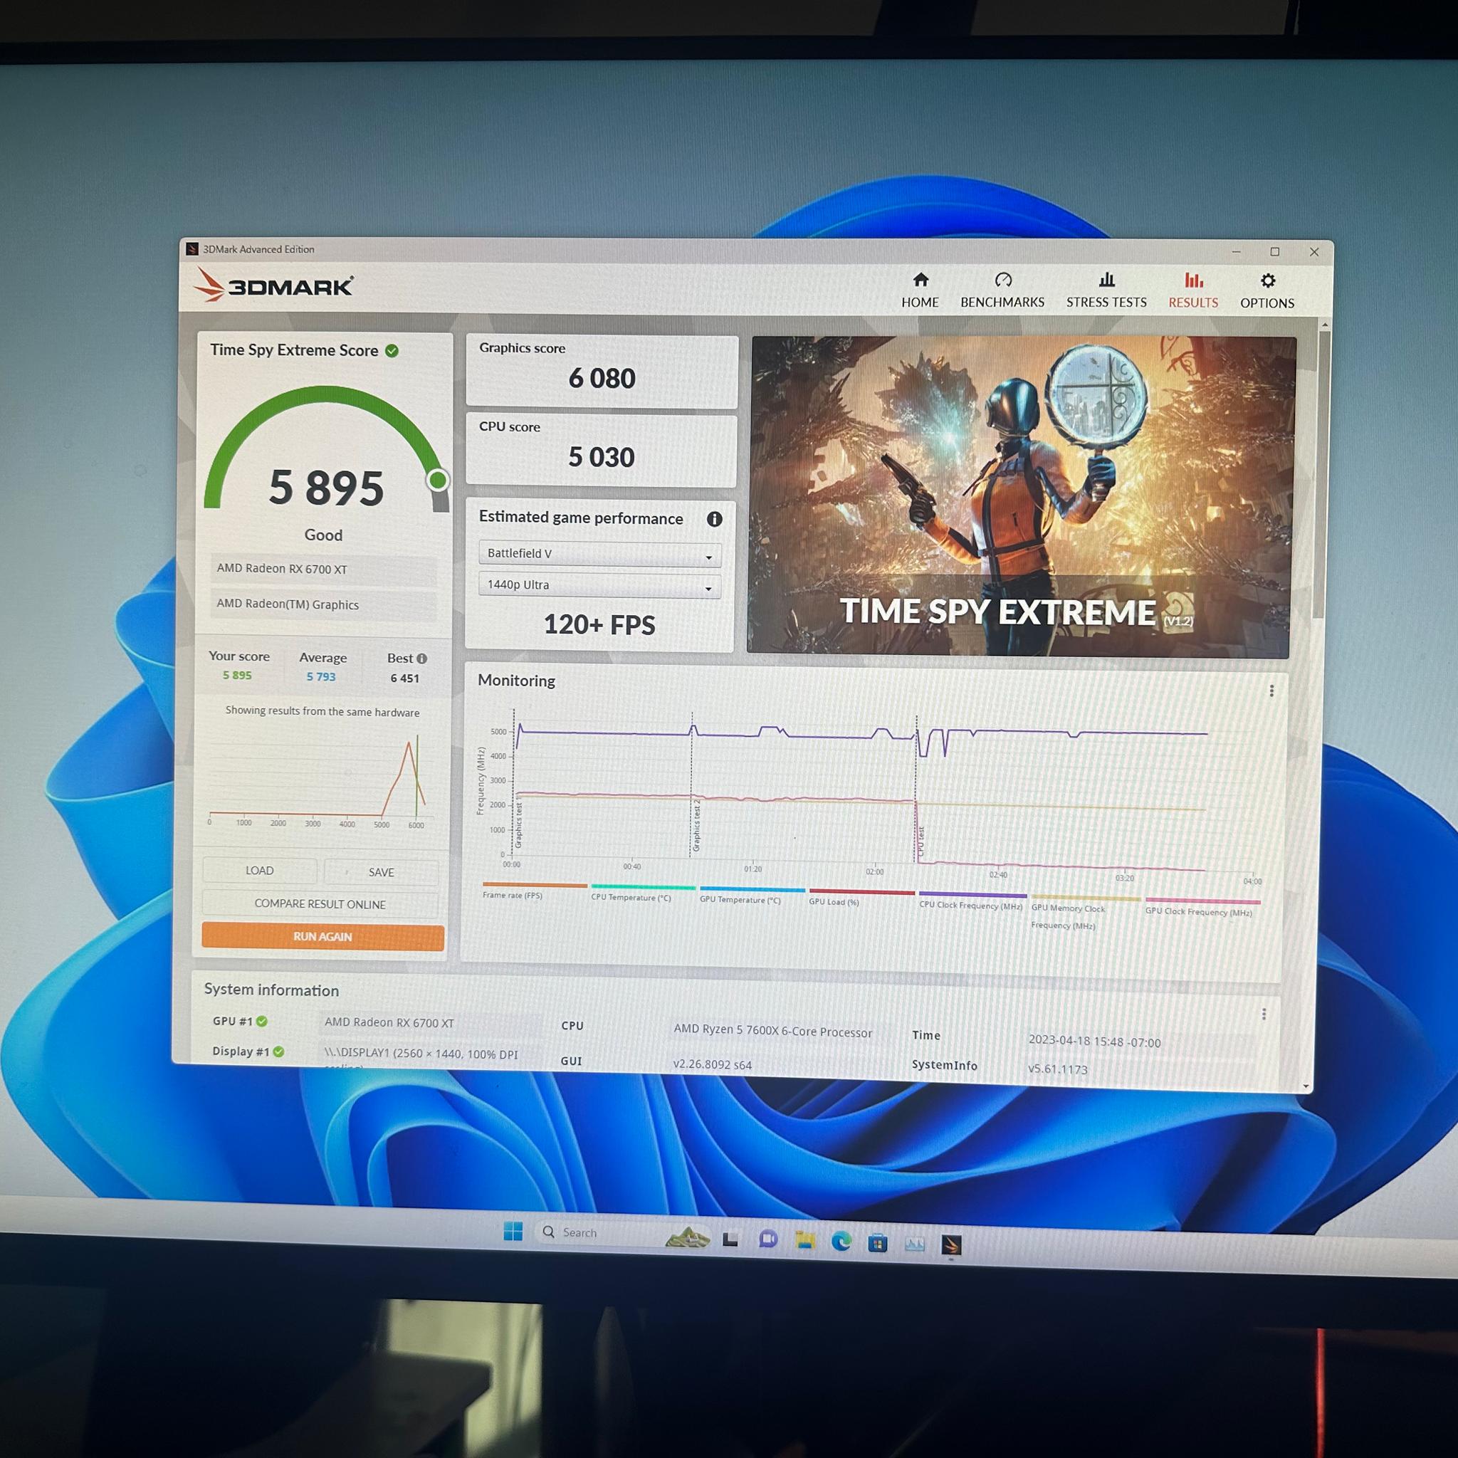Click the Graphics test 2 marker in the chart
Viewport: 1458px width, 1458px height.
696,827
